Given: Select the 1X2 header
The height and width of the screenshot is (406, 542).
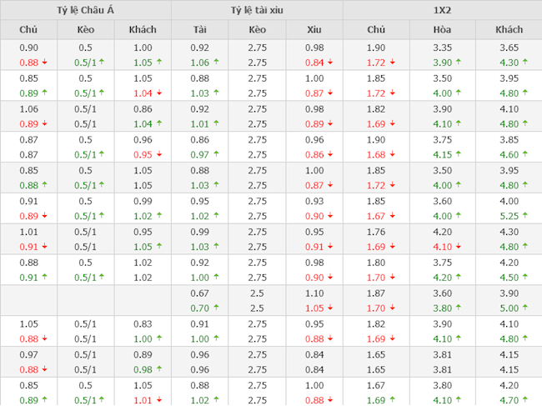Looking at the screenshot, I should click(x=442, y=10).
